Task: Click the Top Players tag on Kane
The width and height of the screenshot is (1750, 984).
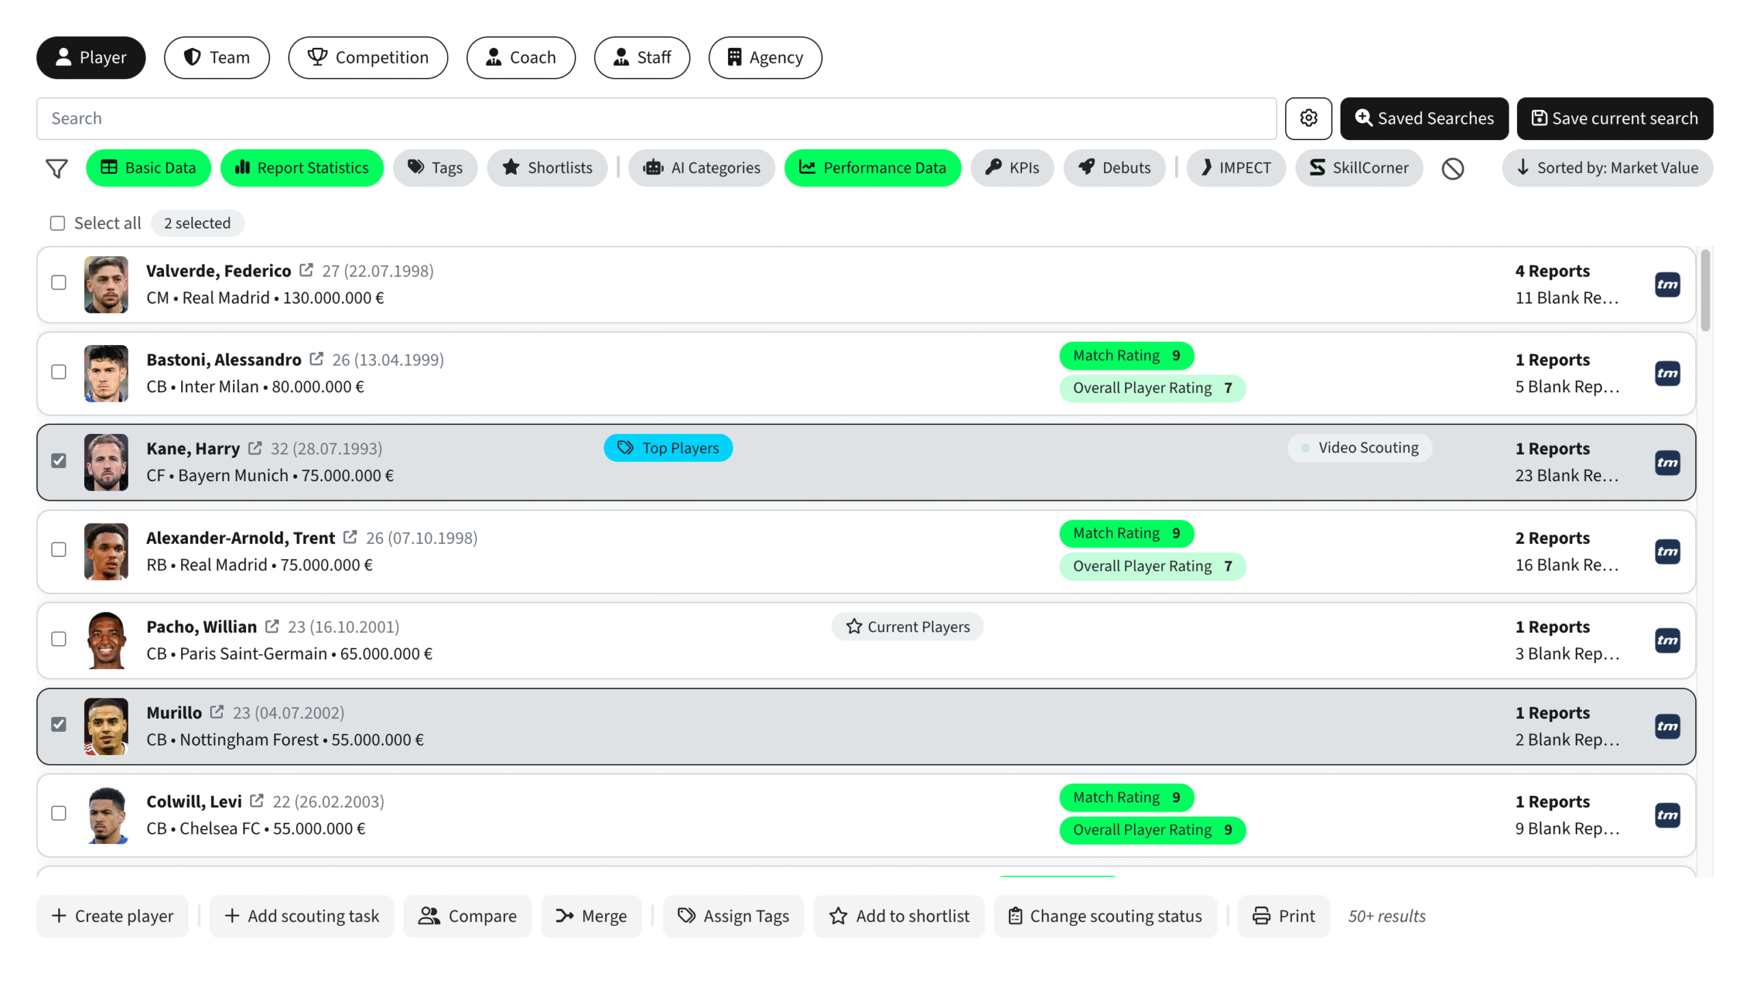Action: 668,448
